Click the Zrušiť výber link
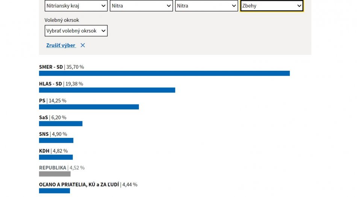This screenshot has height=197, width=357. tap(61, 45)
